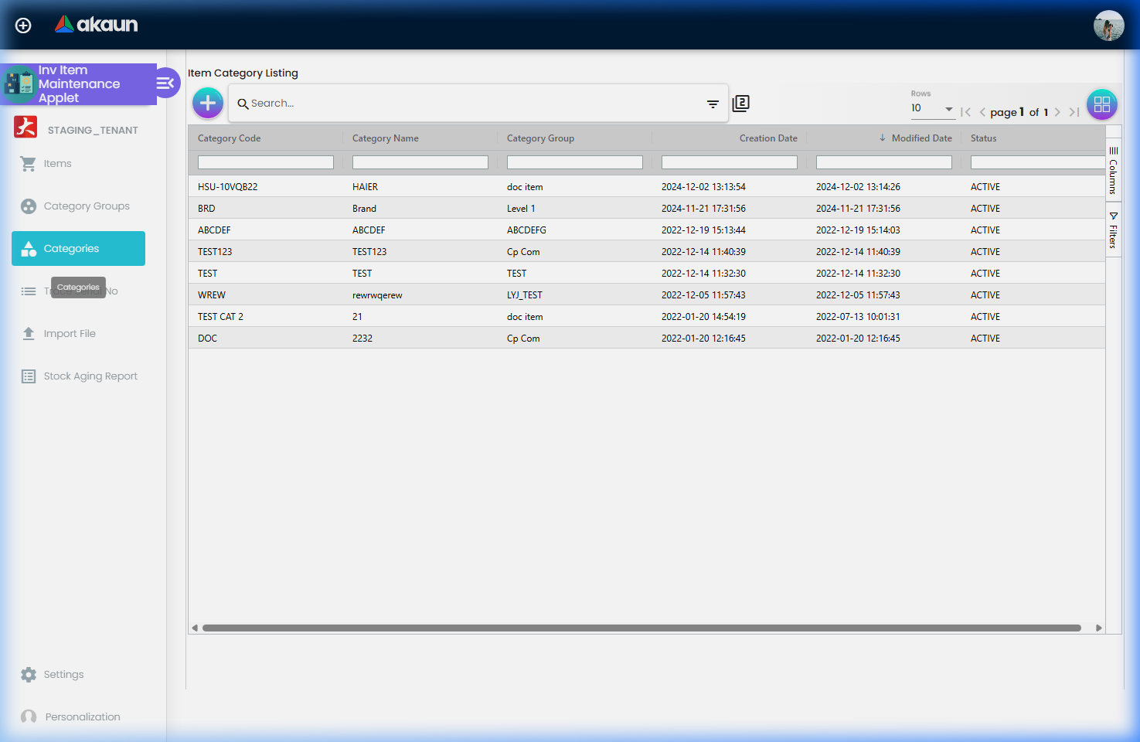Select the Import File menu item
This screenshot has width=1140, height=742.
coord(69,334)
